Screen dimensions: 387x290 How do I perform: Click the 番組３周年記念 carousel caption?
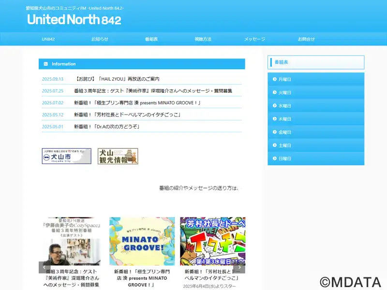click(71, 278)
